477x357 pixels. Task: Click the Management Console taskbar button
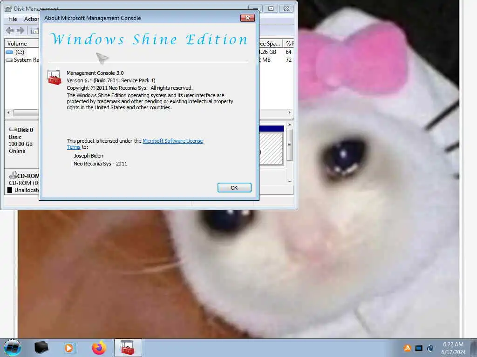tap(128, 348)
